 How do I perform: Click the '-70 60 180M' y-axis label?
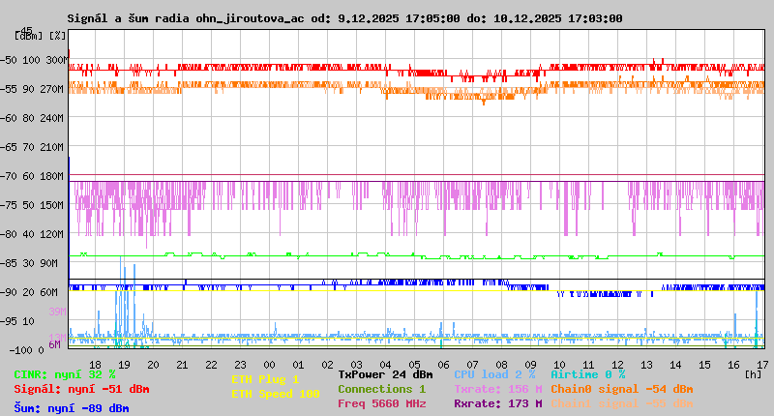coord(32,177)
